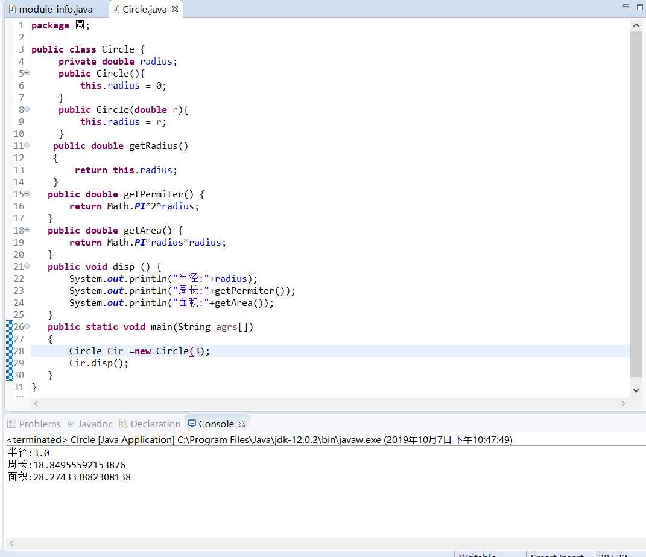Click console output 面积:28.274333882308138
Image resolution: width=646 pixels, height=557 pixels.
[69, 477]
